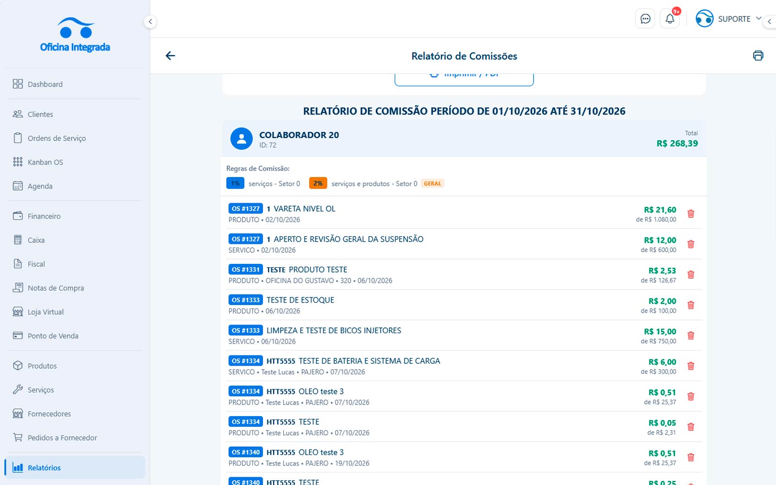Open Kanban OS in the sidebar
The height and width of the screenshot is (485, 776).
tap(75, 162)
